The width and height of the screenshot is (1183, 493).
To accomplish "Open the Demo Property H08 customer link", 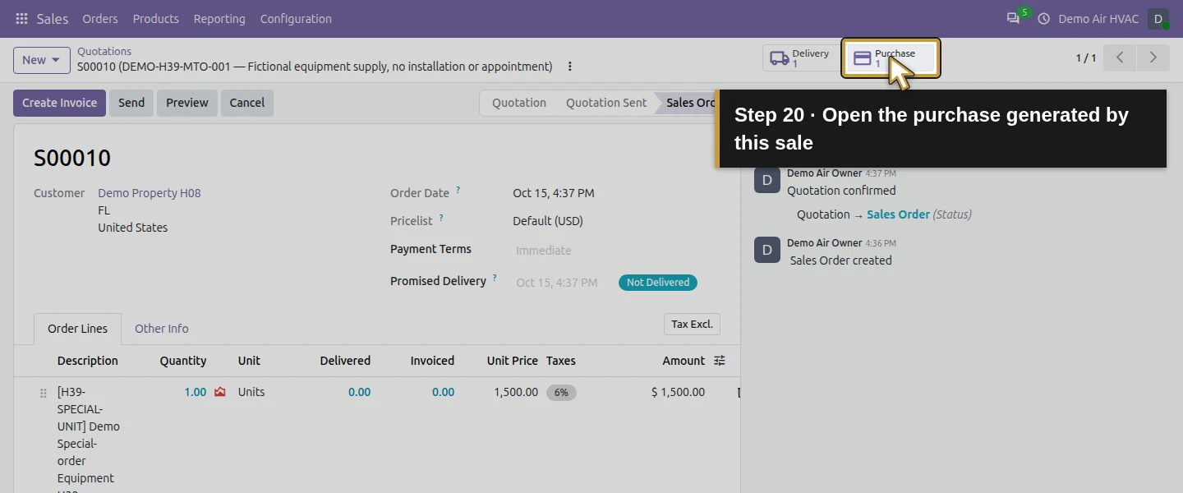I will tap(150, 193).
